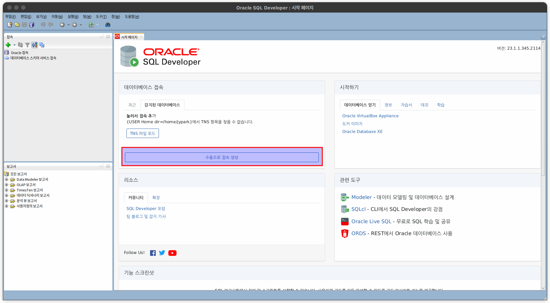Open the 파일(F) menu
This screenshot has width=550, height=303.
coord(11,17)
